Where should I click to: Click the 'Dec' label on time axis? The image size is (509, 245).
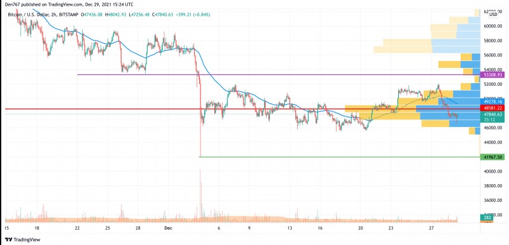(x=168, y=228)
